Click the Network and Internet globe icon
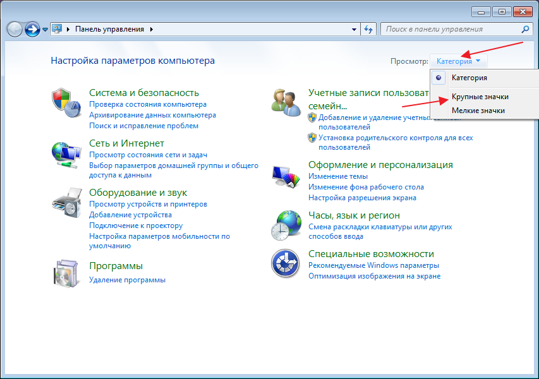Viewport: 539px width, 379px height. (66, 154)
